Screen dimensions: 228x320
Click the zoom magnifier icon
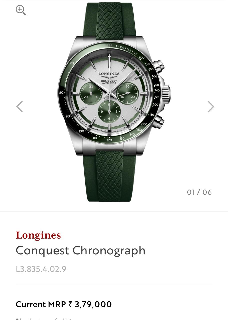click(x=21, y=10)
